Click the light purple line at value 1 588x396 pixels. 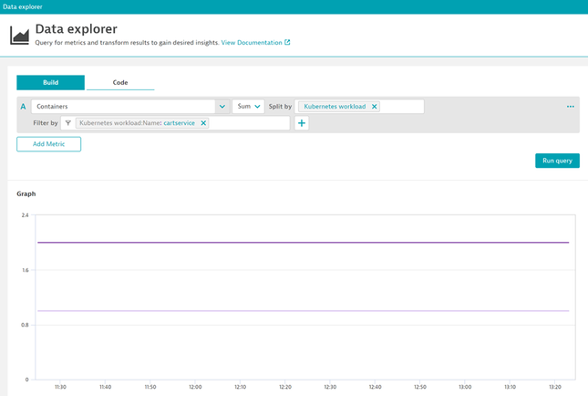pos(301,311)
